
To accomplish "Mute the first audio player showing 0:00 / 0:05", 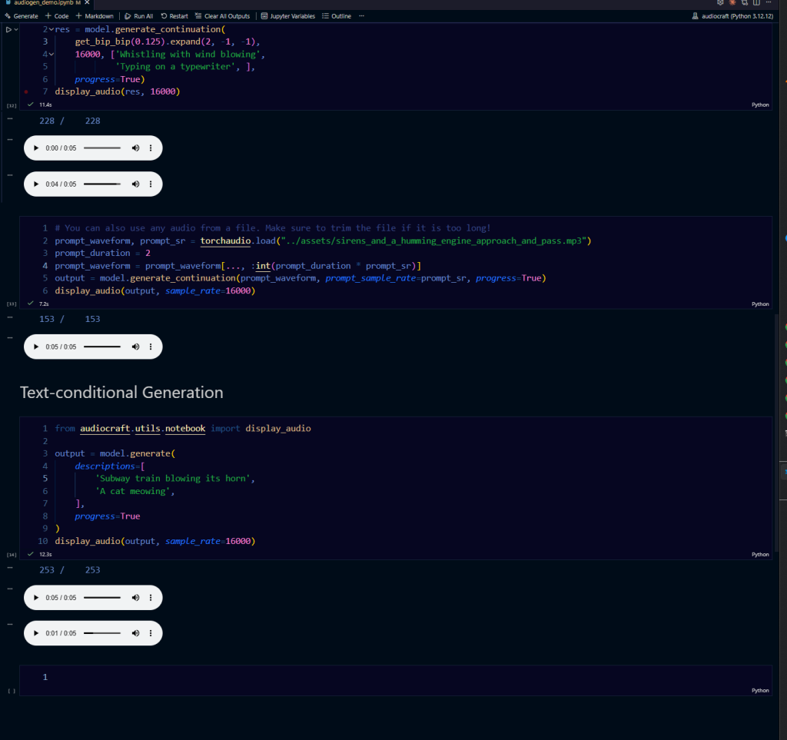I will [135, 148].
